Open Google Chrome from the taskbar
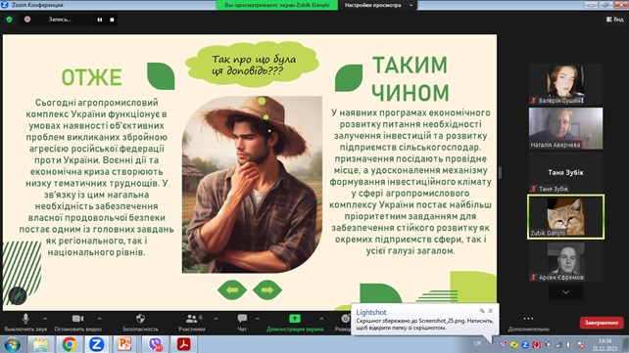Viewport: 629px width, 353px height. pyautogui.click(x=69, y=344)
